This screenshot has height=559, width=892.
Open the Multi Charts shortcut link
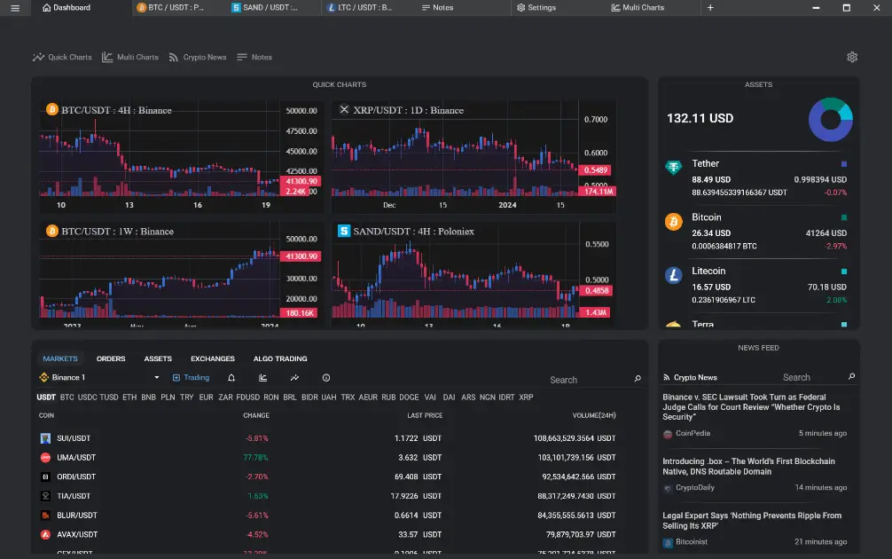coord(130,57)
